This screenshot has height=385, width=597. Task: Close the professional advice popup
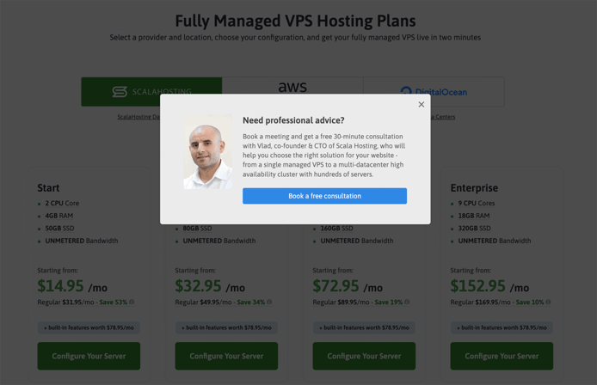422,104
